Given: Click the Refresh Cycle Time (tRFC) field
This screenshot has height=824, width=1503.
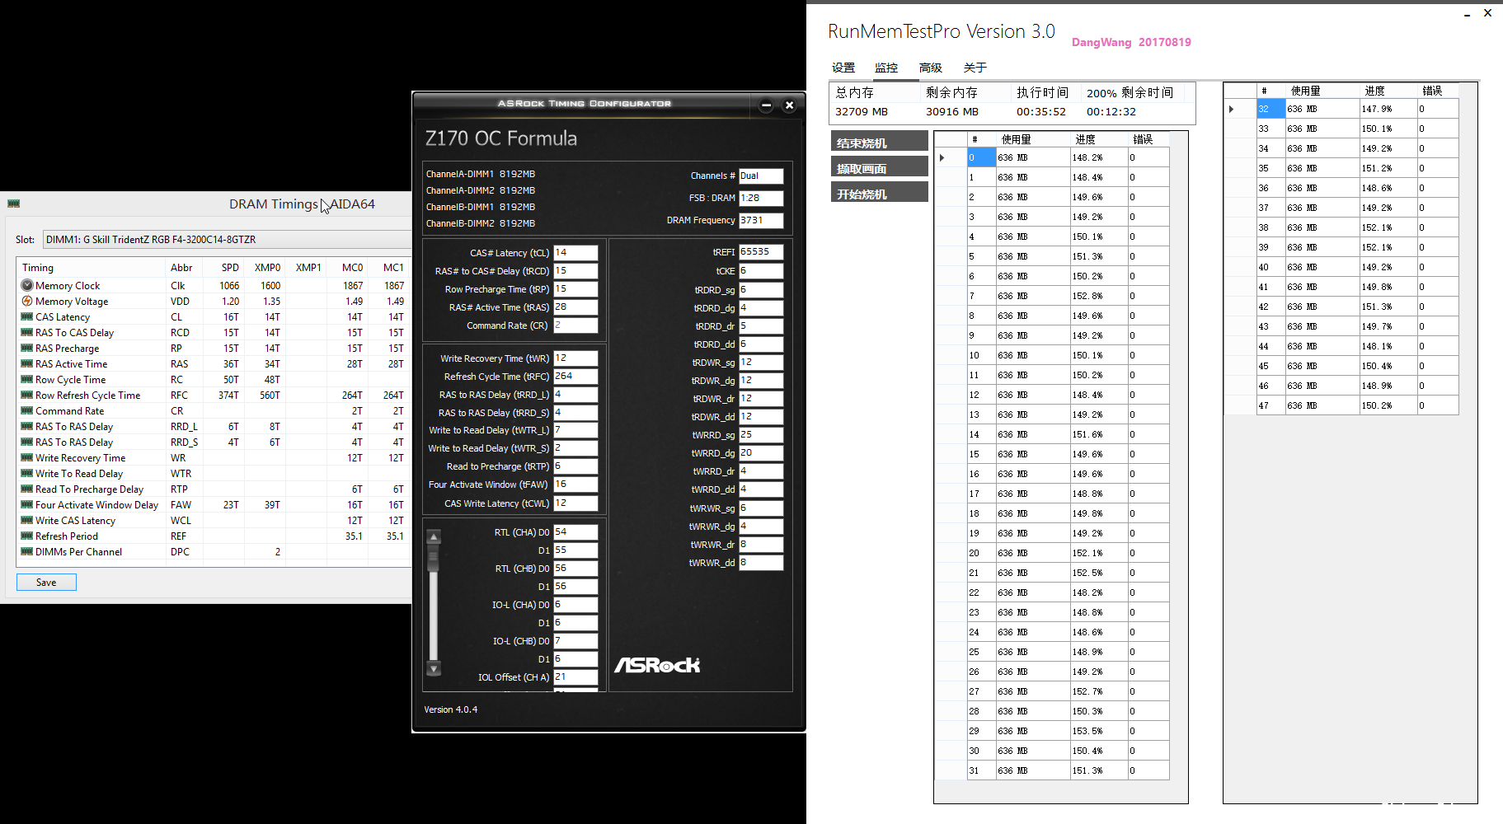Looking at the screenshot, I should pyautogui.click(x=575, y=377).
